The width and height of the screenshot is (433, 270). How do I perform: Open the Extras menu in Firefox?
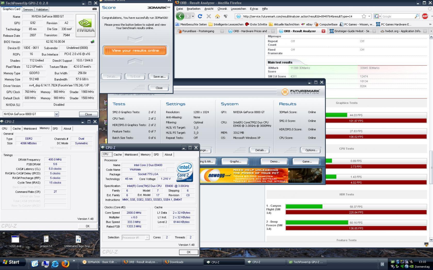(254, 9)
